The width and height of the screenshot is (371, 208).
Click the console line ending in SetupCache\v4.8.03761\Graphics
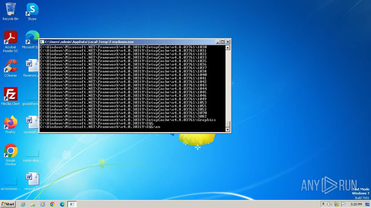pos(128,120)
